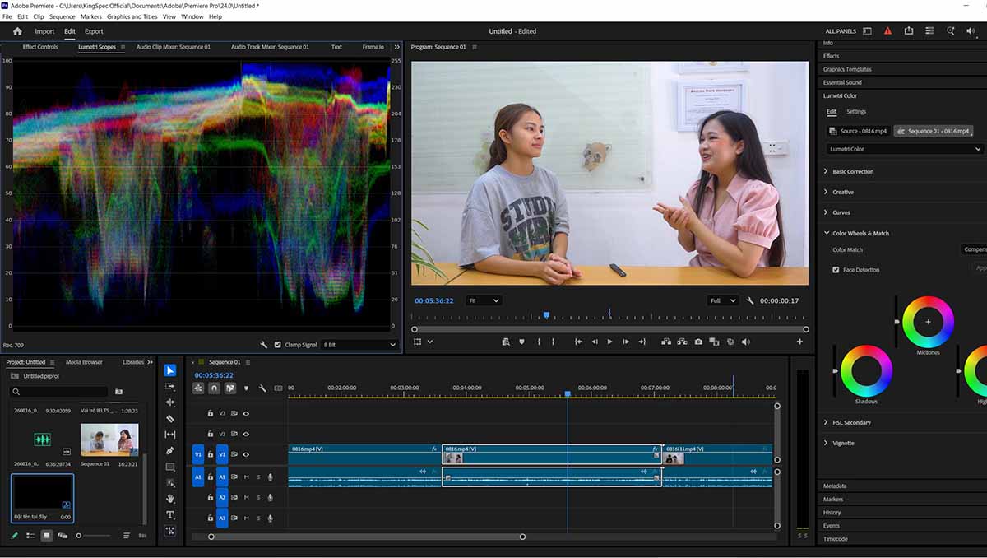Toggle V2 track output eye
Screen dimensions: 987x558
click(245, 434)
